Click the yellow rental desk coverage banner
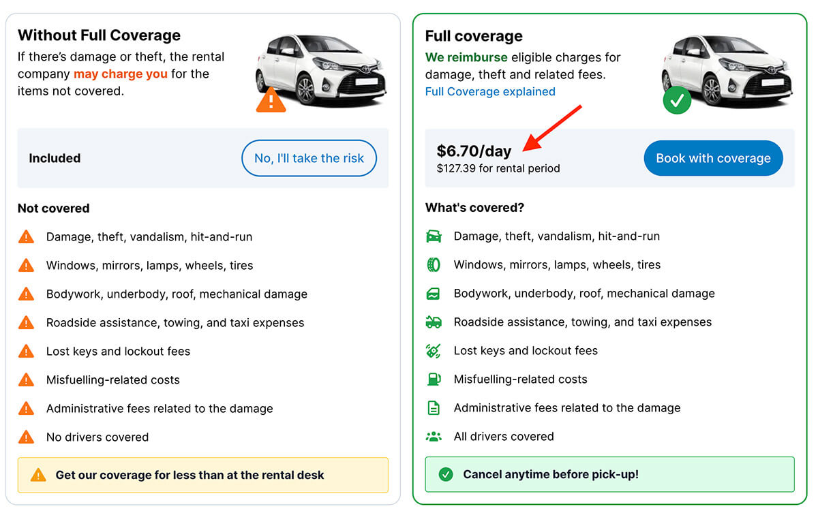 coord(203,475)
